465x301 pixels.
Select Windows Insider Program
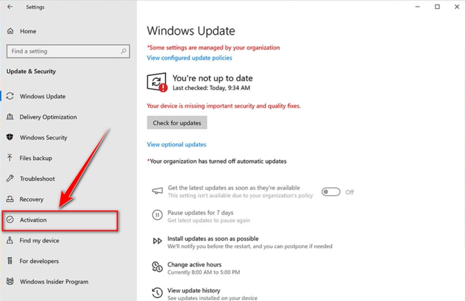tap(54, 282)
